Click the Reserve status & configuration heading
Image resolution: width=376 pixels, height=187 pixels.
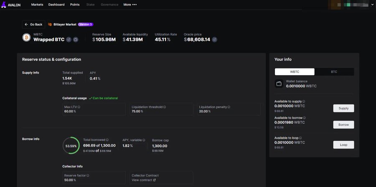click(51, 59)
